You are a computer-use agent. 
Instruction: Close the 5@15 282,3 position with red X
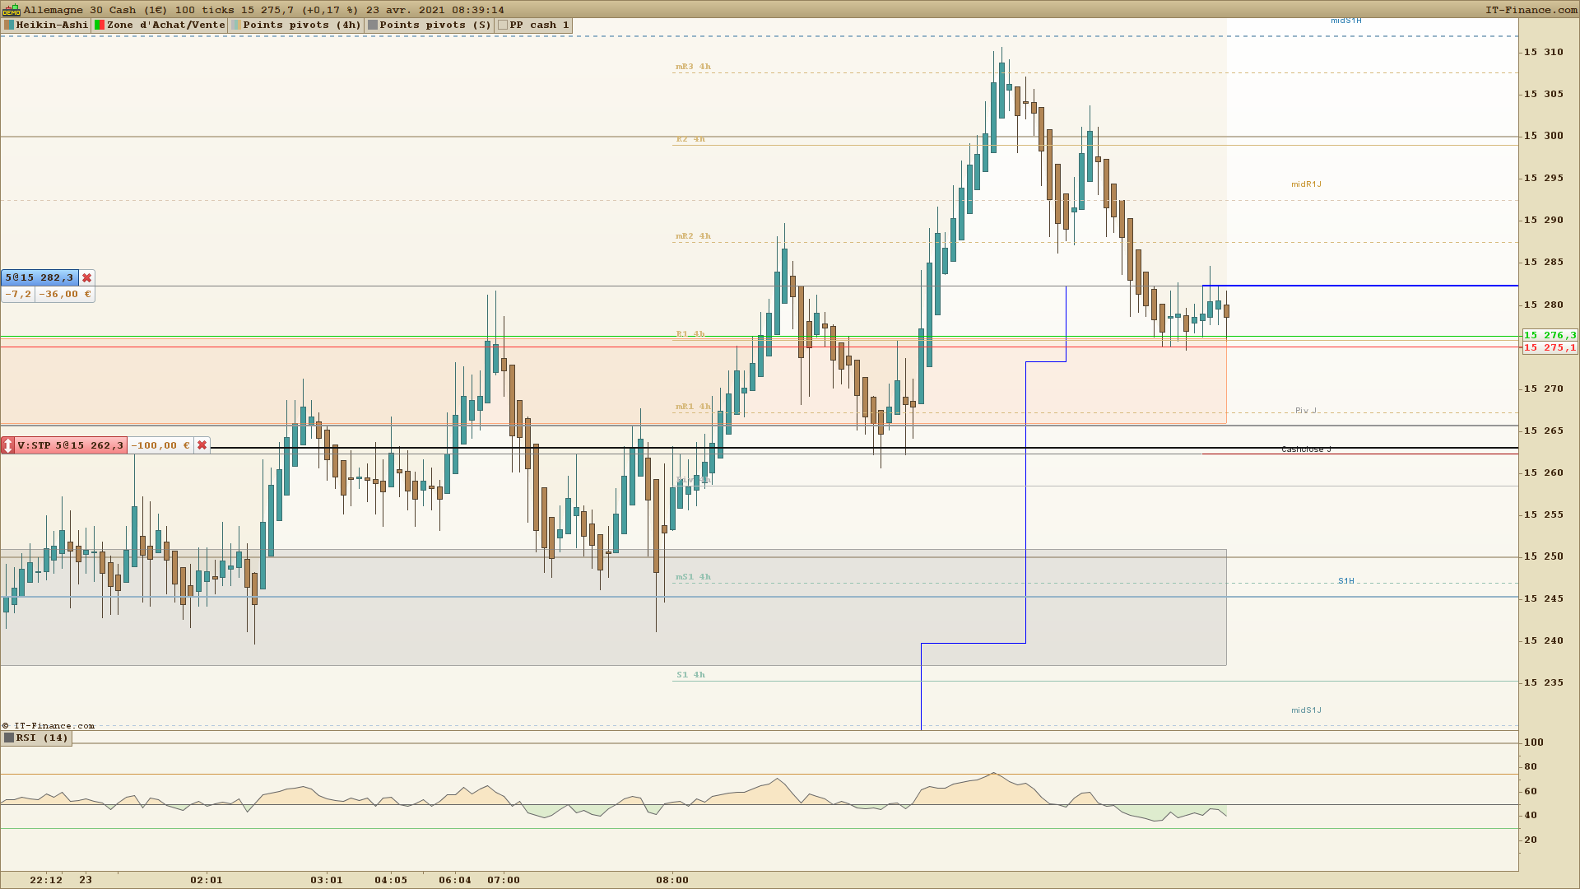(87, 278)
